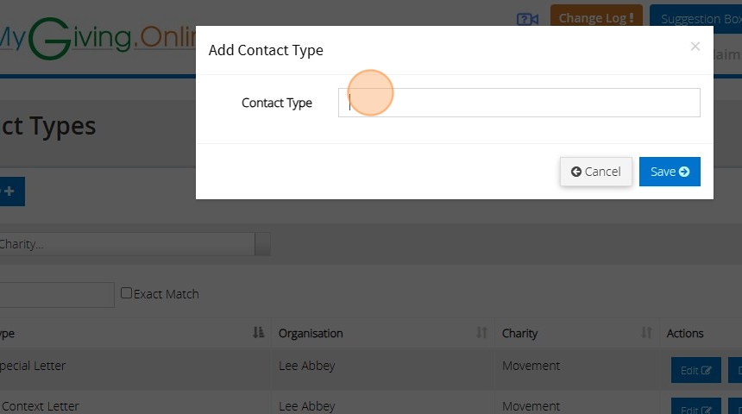Open the video help camera icon
Screen dimensions: 742x414
527,19
